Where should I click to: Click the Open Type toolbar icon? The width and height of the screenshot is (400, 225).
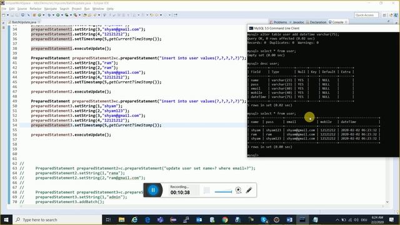85,15
